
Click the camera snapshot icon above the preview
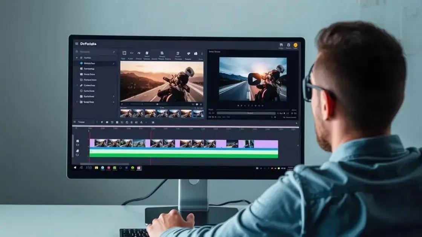click(x=195, y=53)
